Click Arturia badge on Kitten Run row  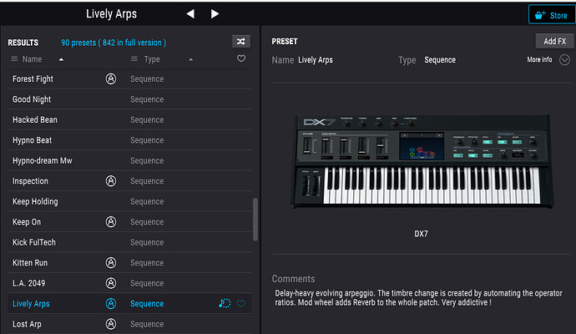point(111,263)
